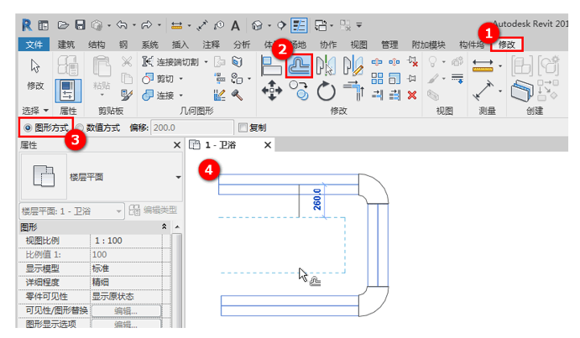Toggle the Properties palette button
Viewport: 580px width, 338px height.
[66, 92]
